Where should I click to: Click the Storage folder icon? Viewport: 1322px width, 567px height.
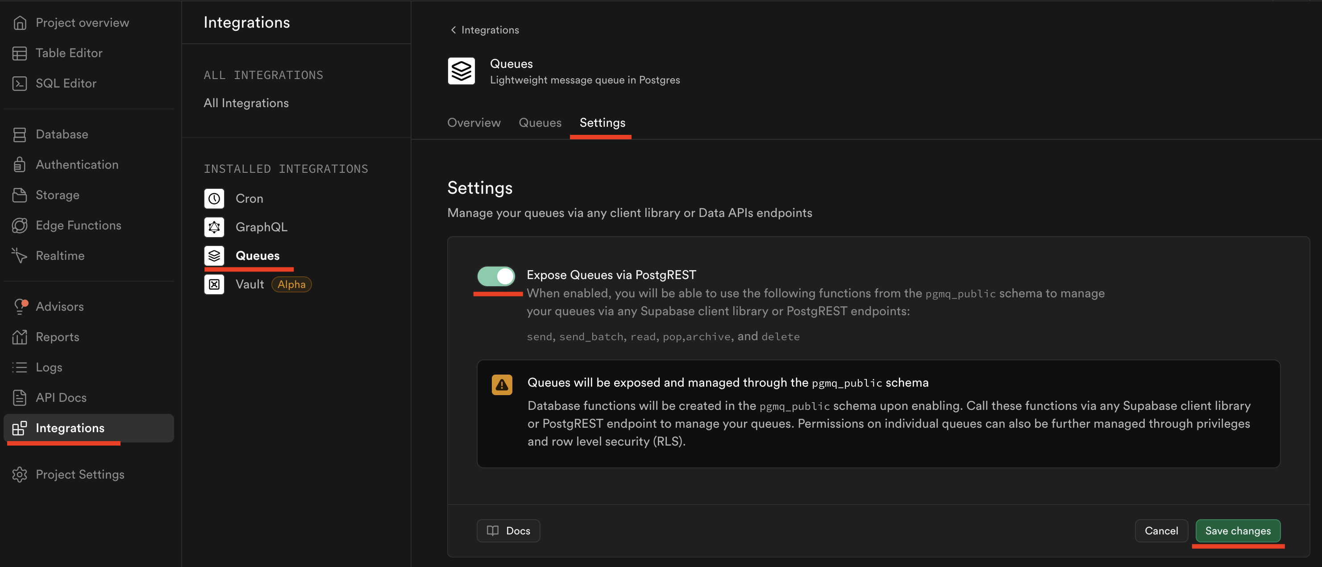pos(20,195)
